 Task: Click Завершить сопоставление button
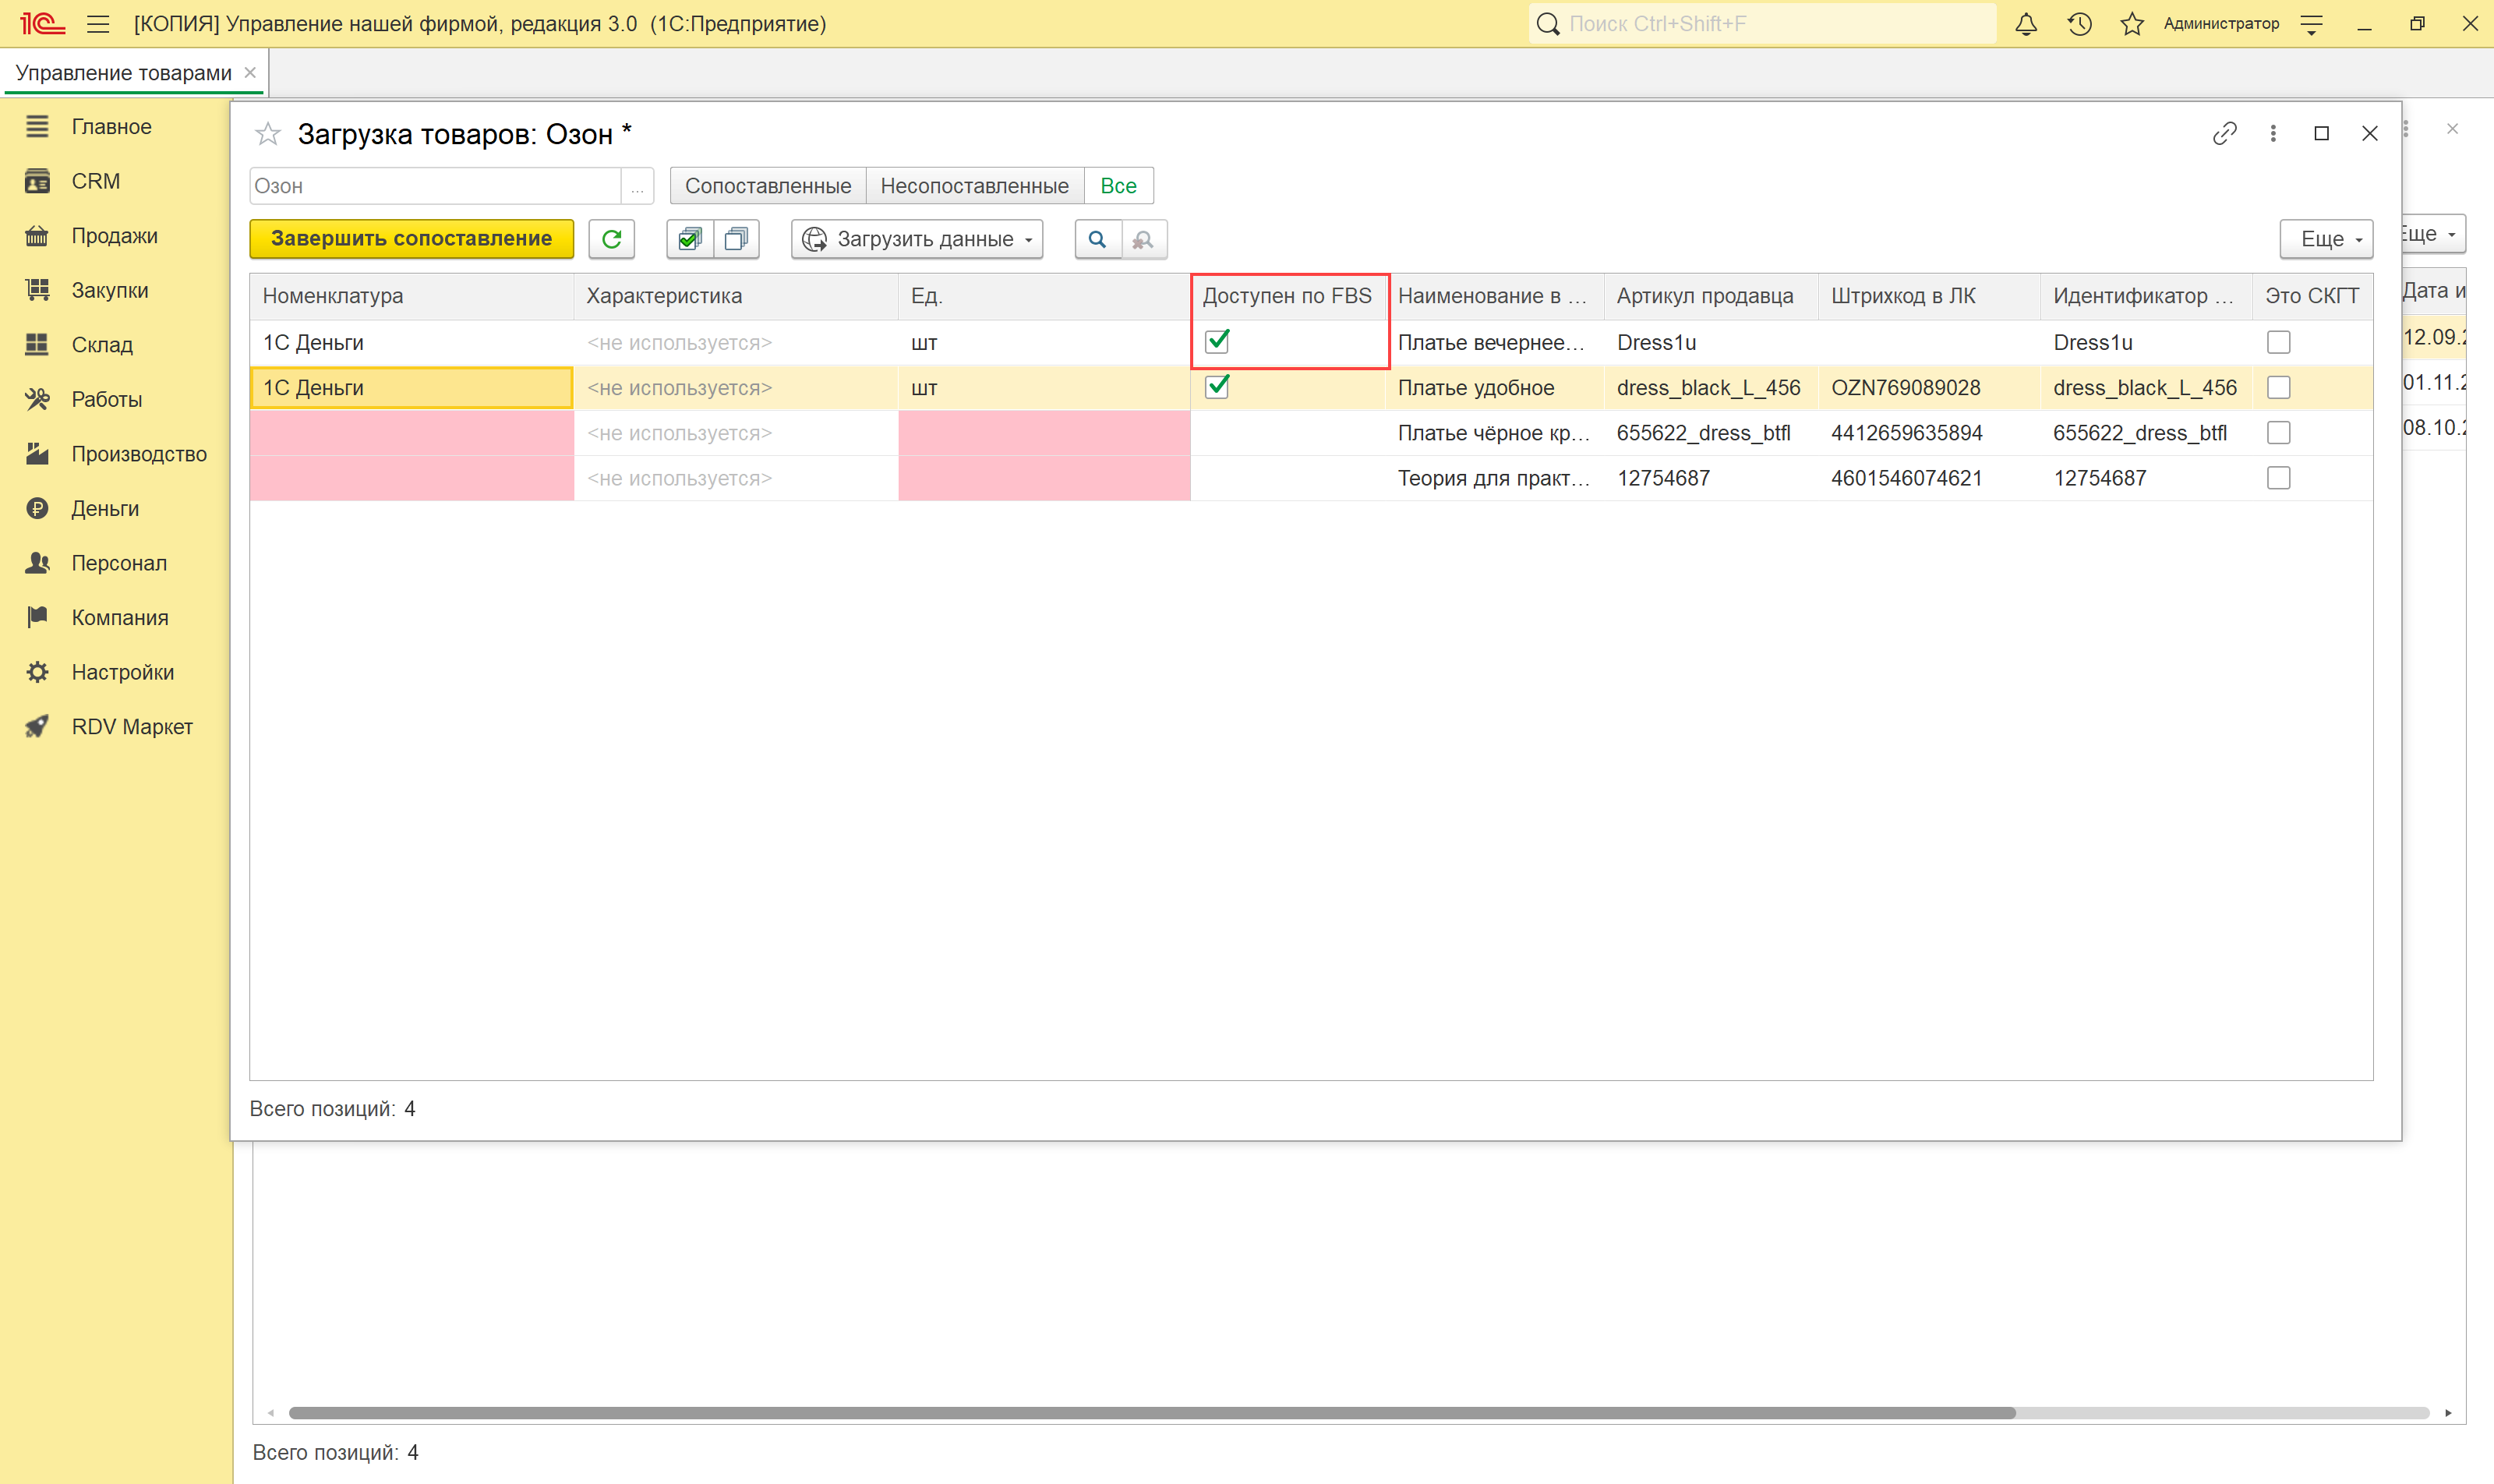pos(411,239)
